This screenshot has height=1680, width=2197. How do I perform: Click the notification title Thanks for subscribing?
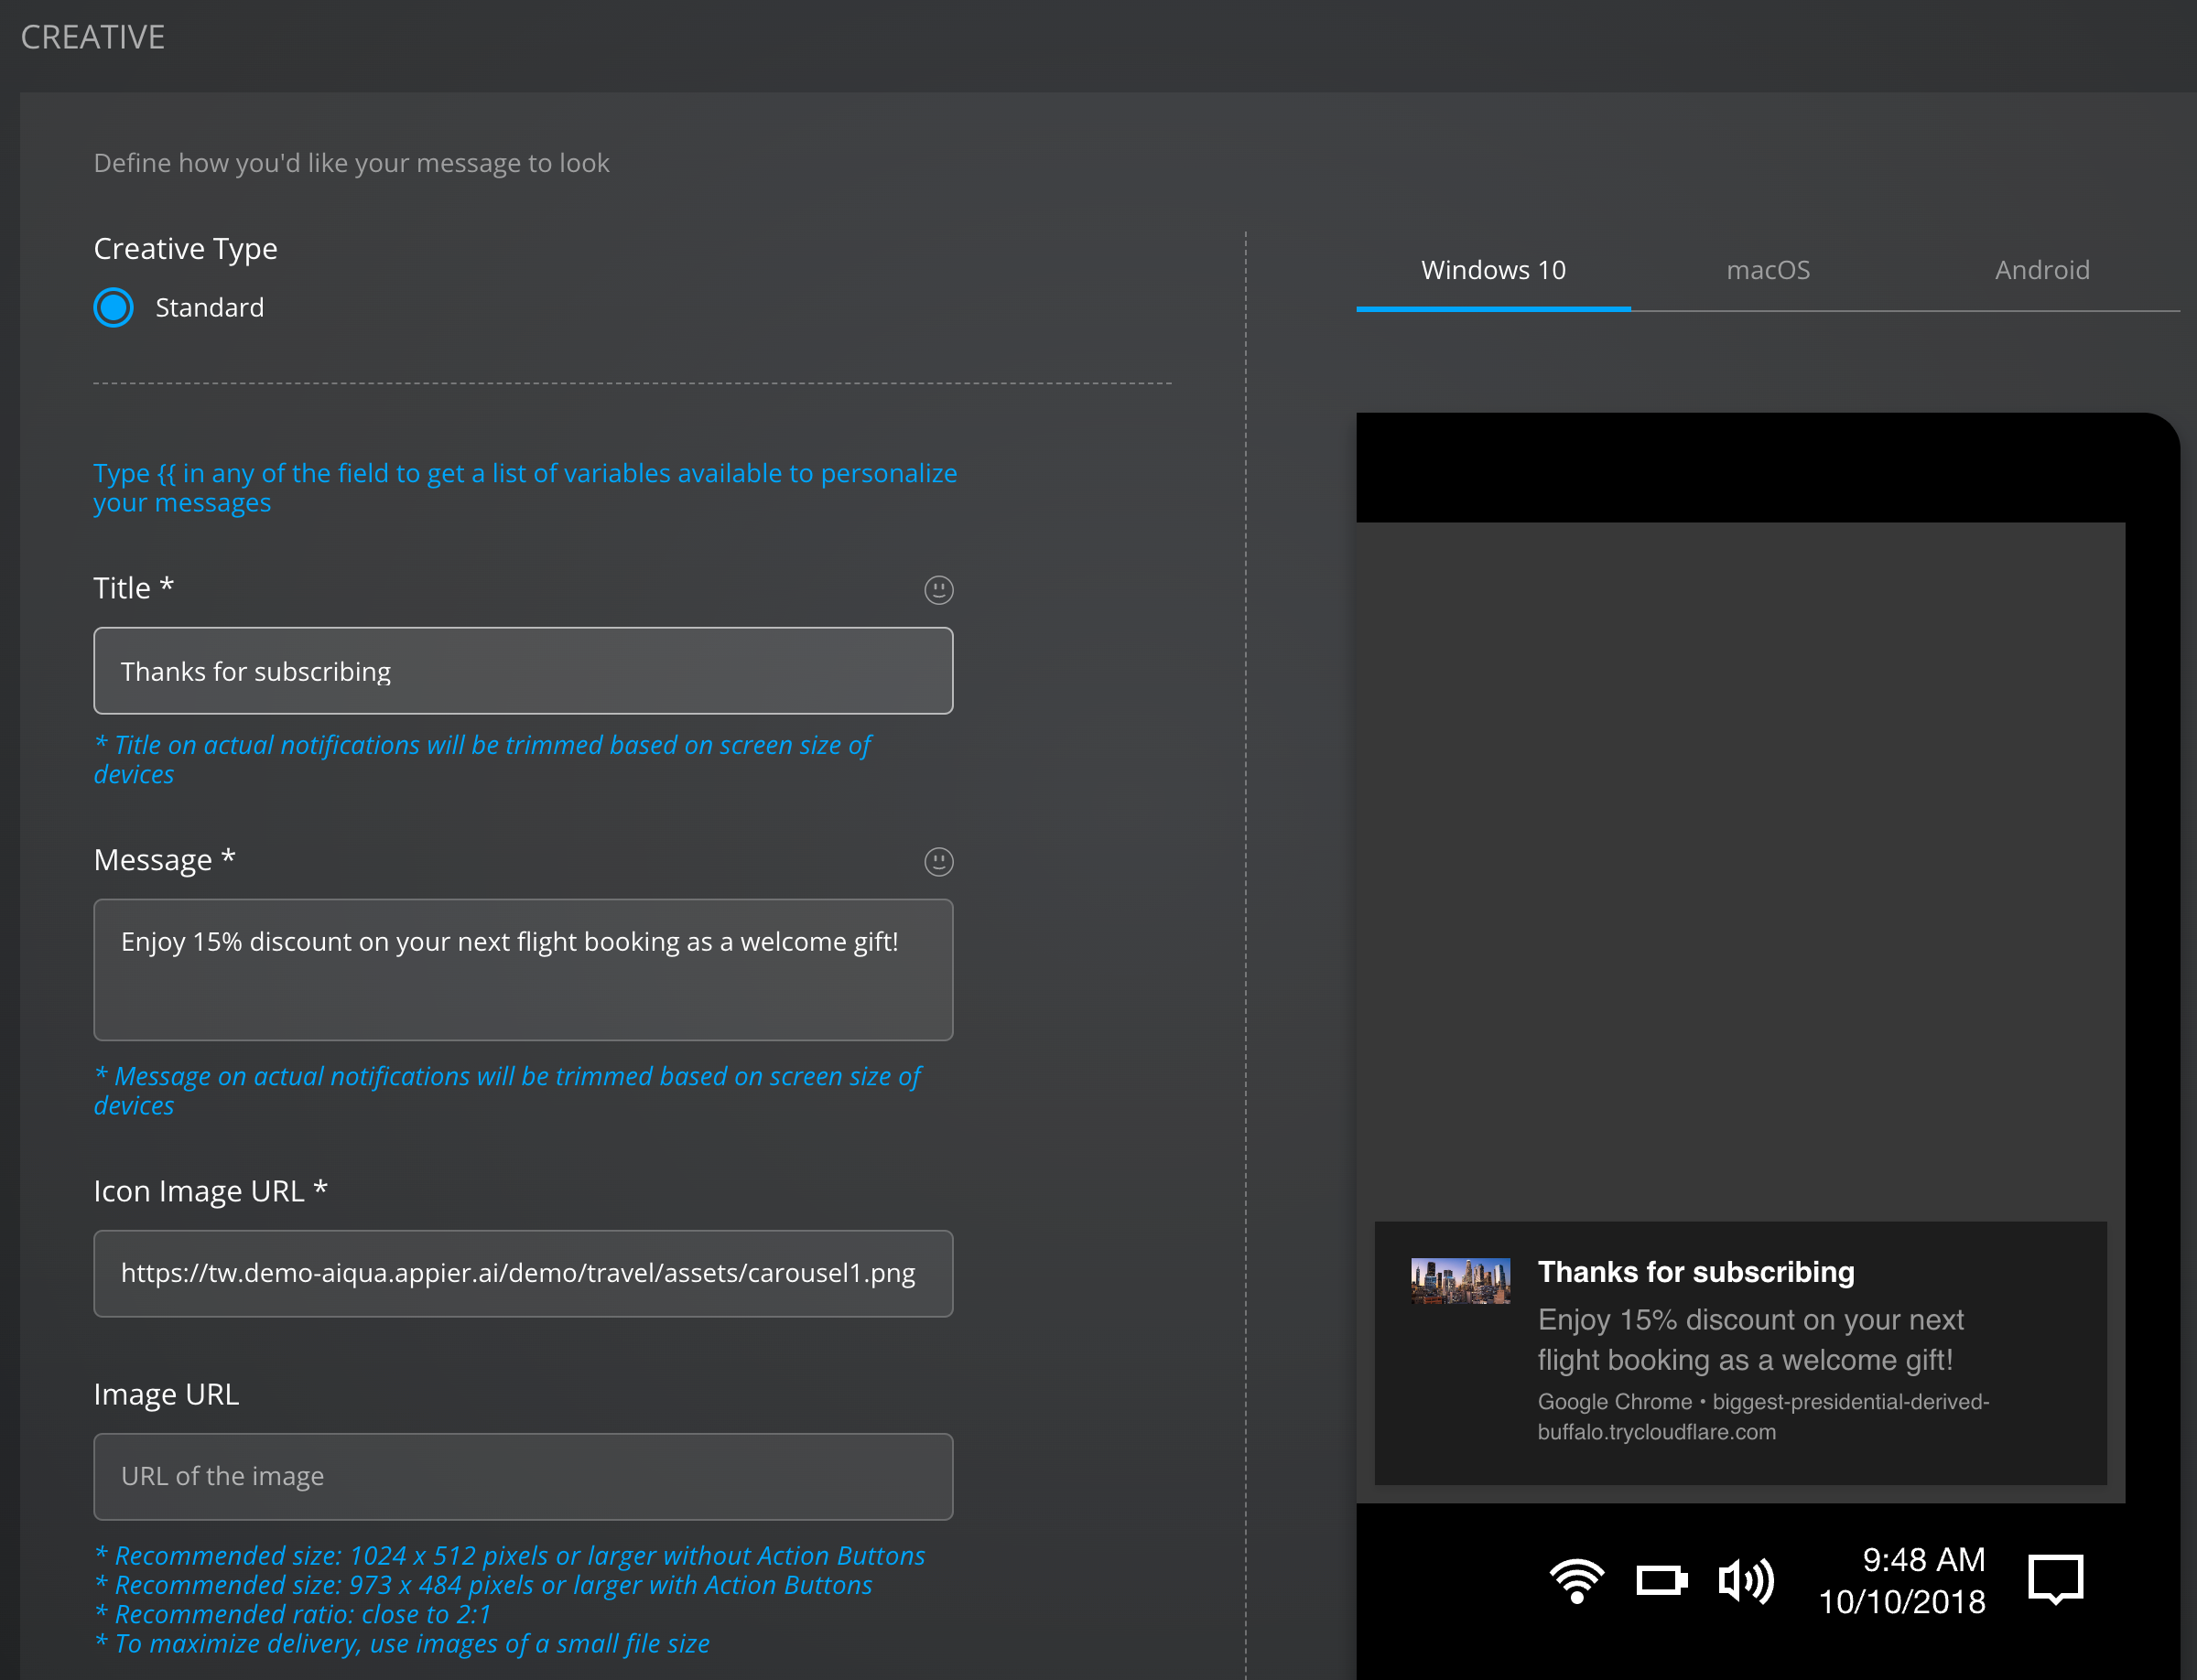[x=1694, y=1272]
